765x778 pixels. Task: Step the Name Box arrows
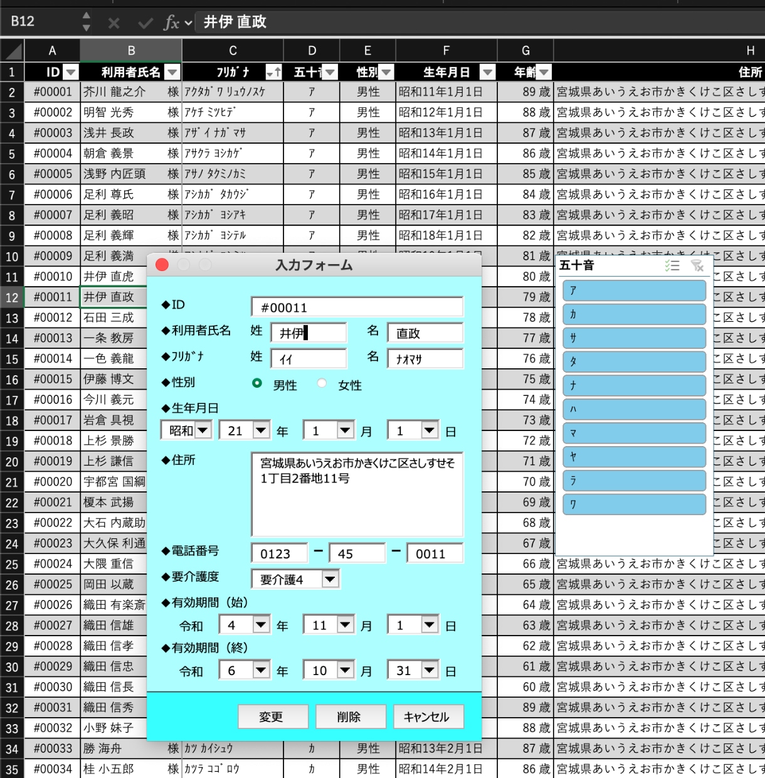pyautogui.click(x=87, y=22)
